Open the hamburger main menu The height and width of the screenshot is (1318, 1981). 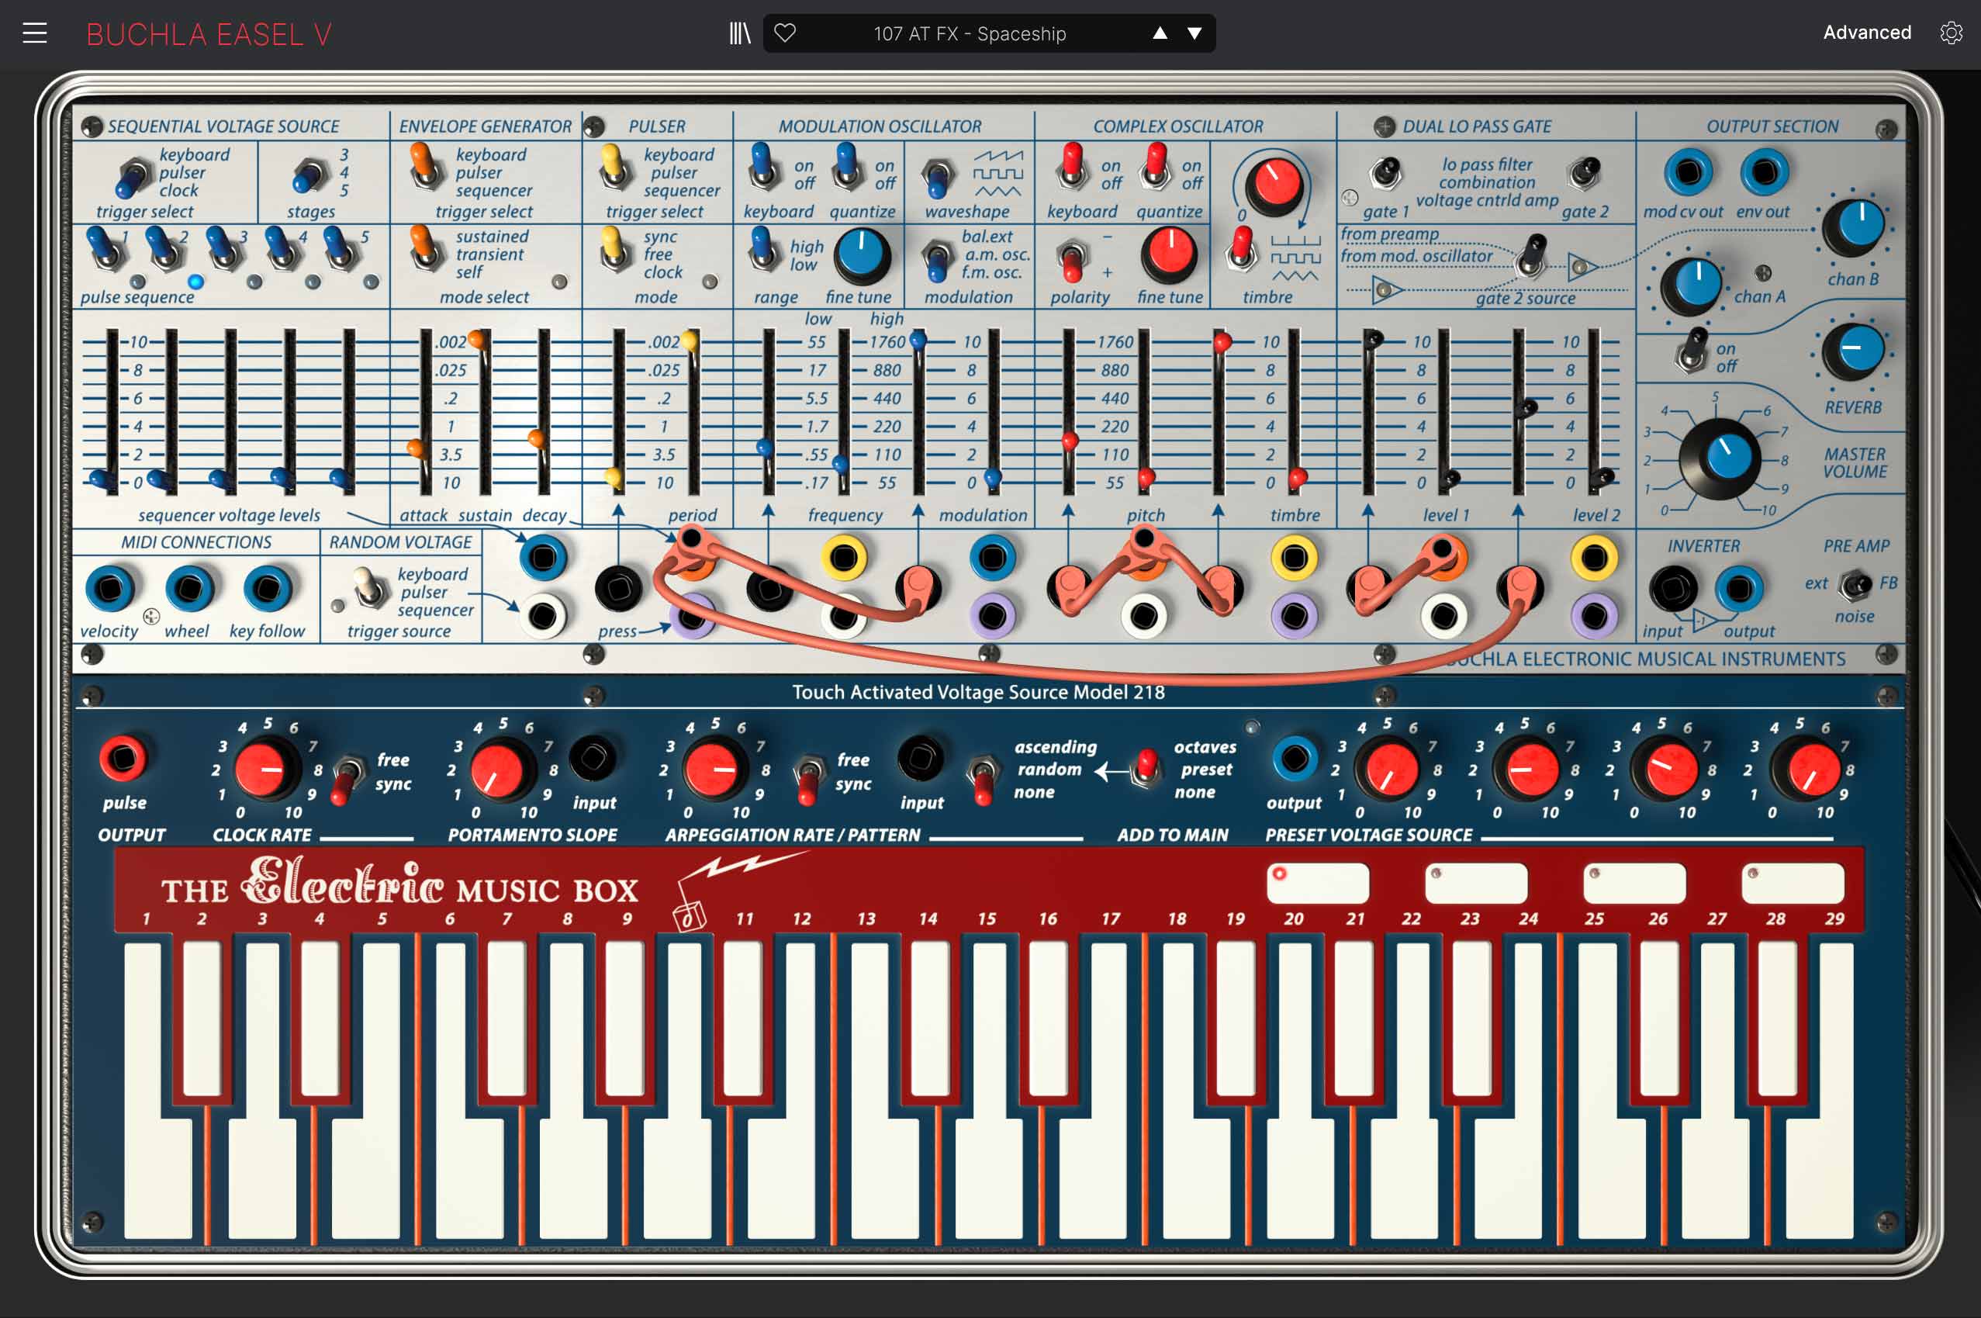point(34,33)
